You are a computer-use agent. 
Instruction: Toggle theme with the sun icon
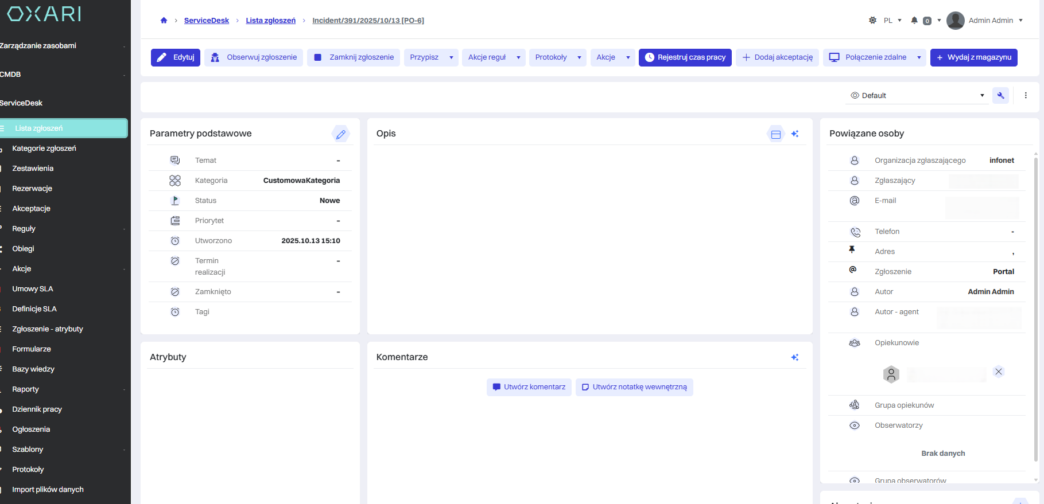tap(872, 21)
